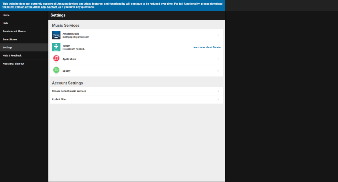Click the Spotify logo icon
338x182 pixels.
point(56,70)
